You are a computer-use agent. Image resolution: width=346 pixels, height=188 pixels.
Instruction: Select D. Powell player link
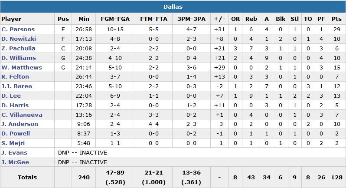tap(16, 134)
